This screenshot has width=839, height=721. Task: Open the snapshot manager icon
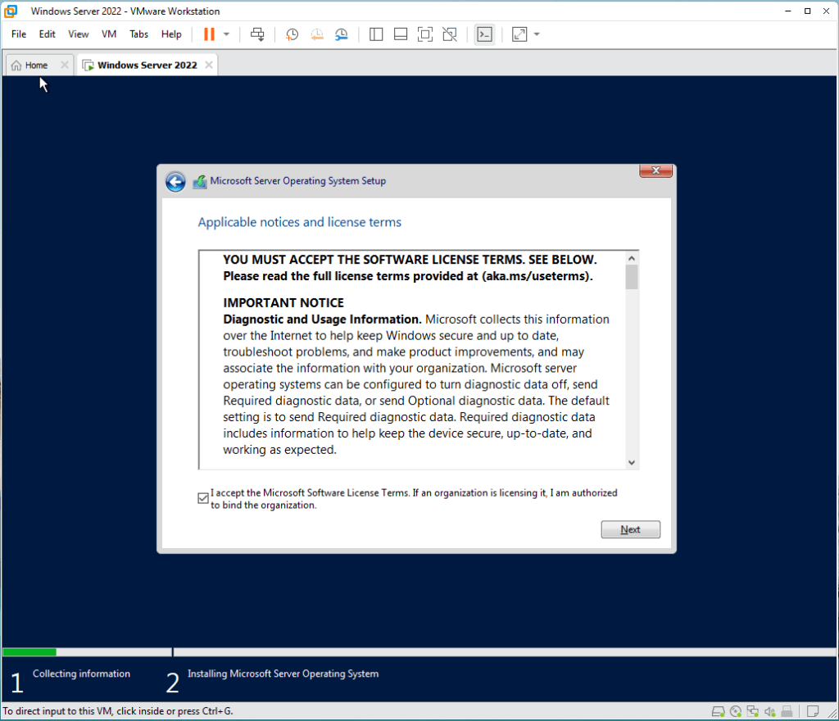(342, 34)
